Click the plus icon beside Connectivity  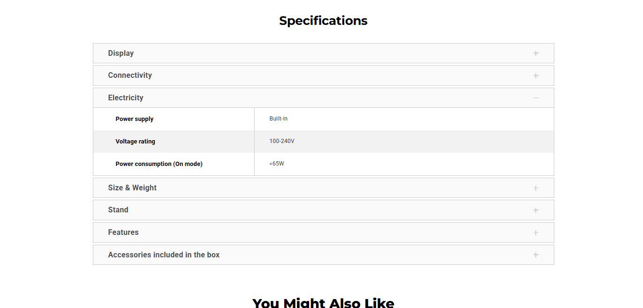536,75
